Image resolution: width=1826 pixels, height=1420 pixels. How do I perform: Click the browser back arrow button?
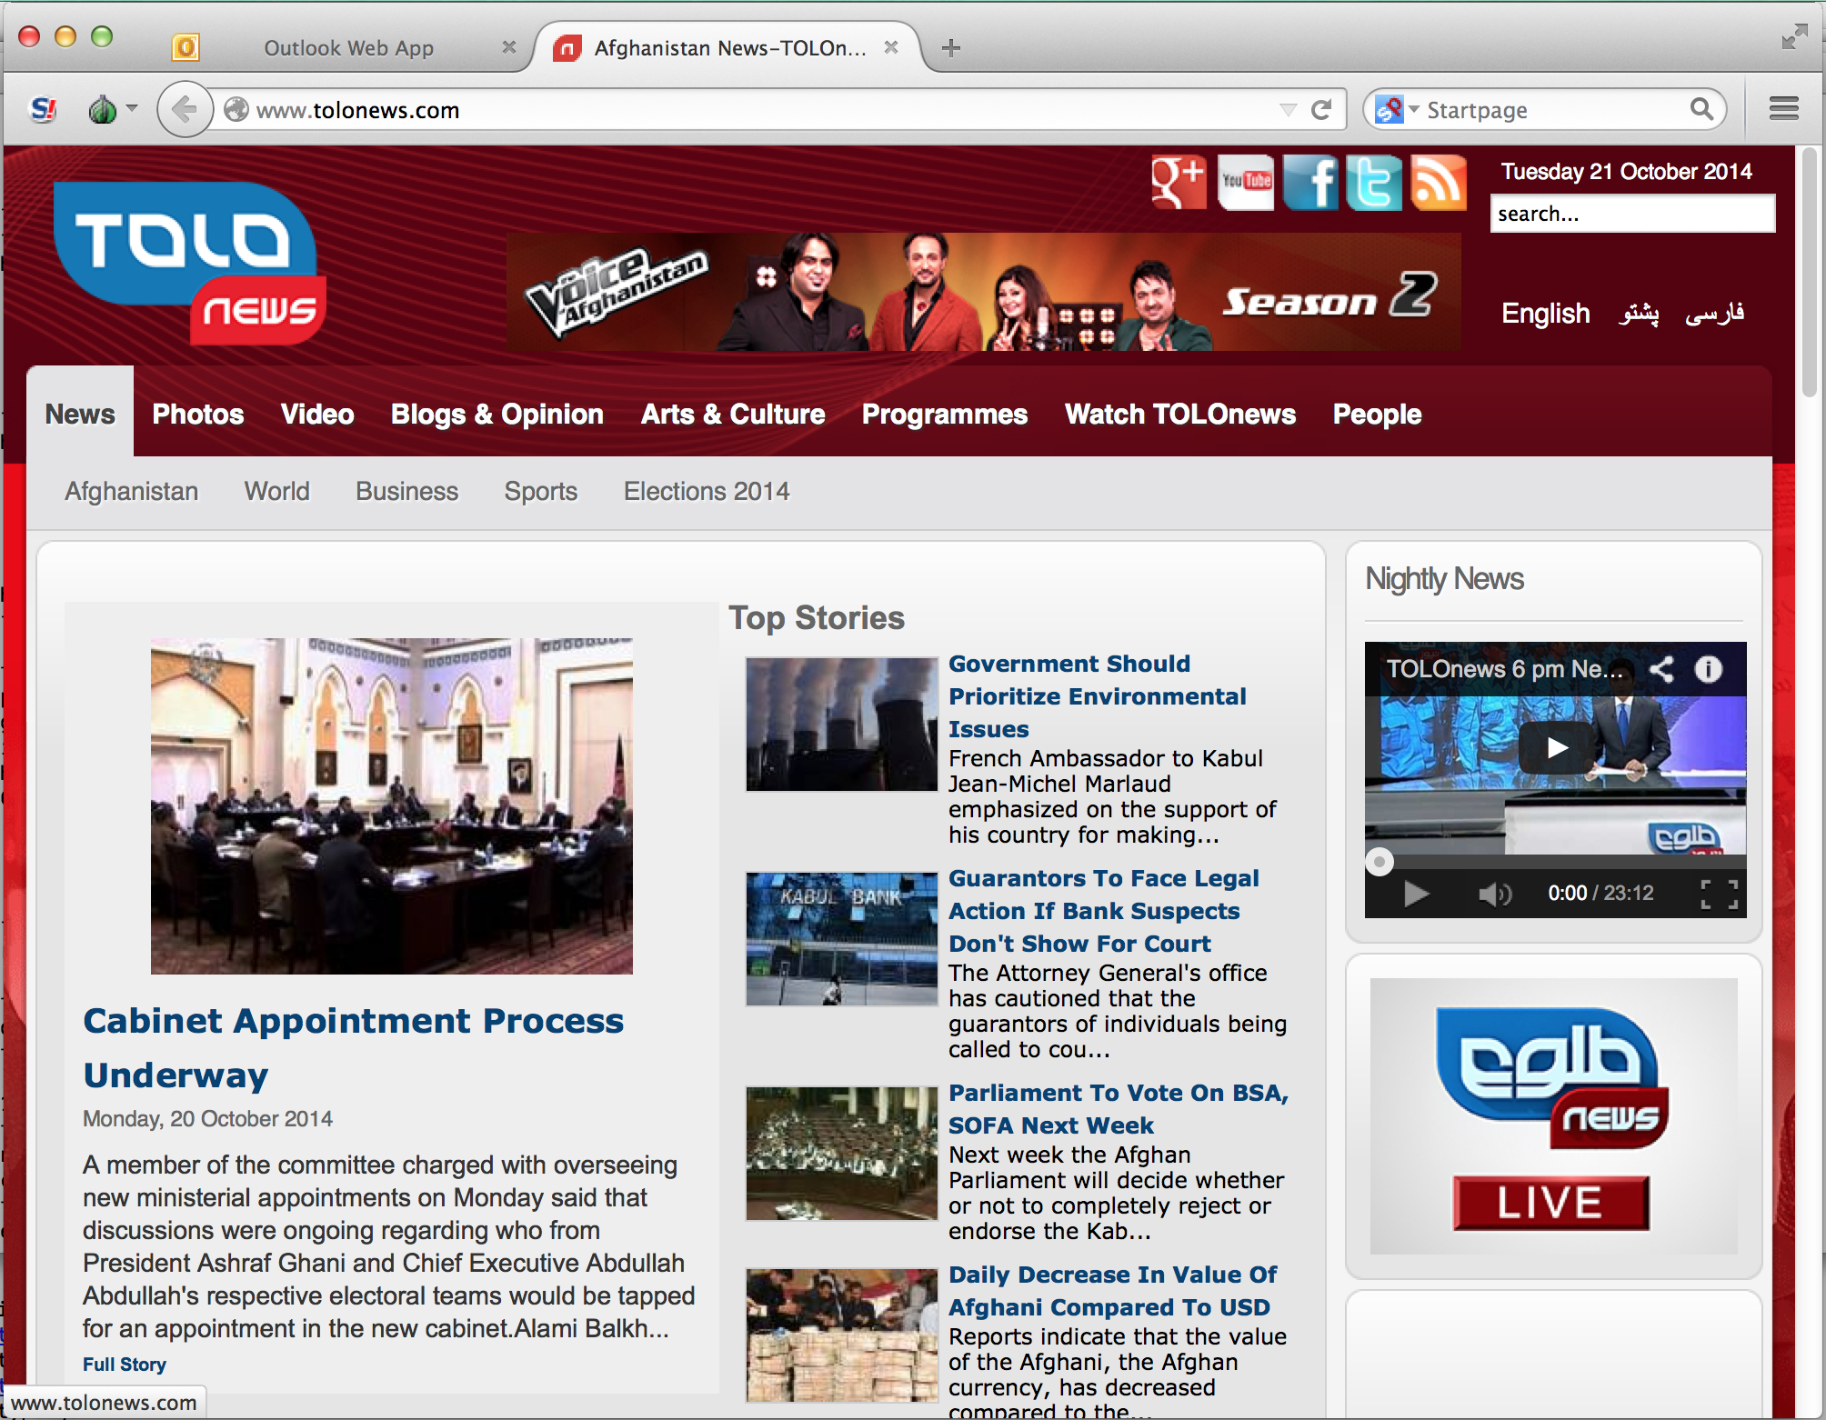[185, 110]
